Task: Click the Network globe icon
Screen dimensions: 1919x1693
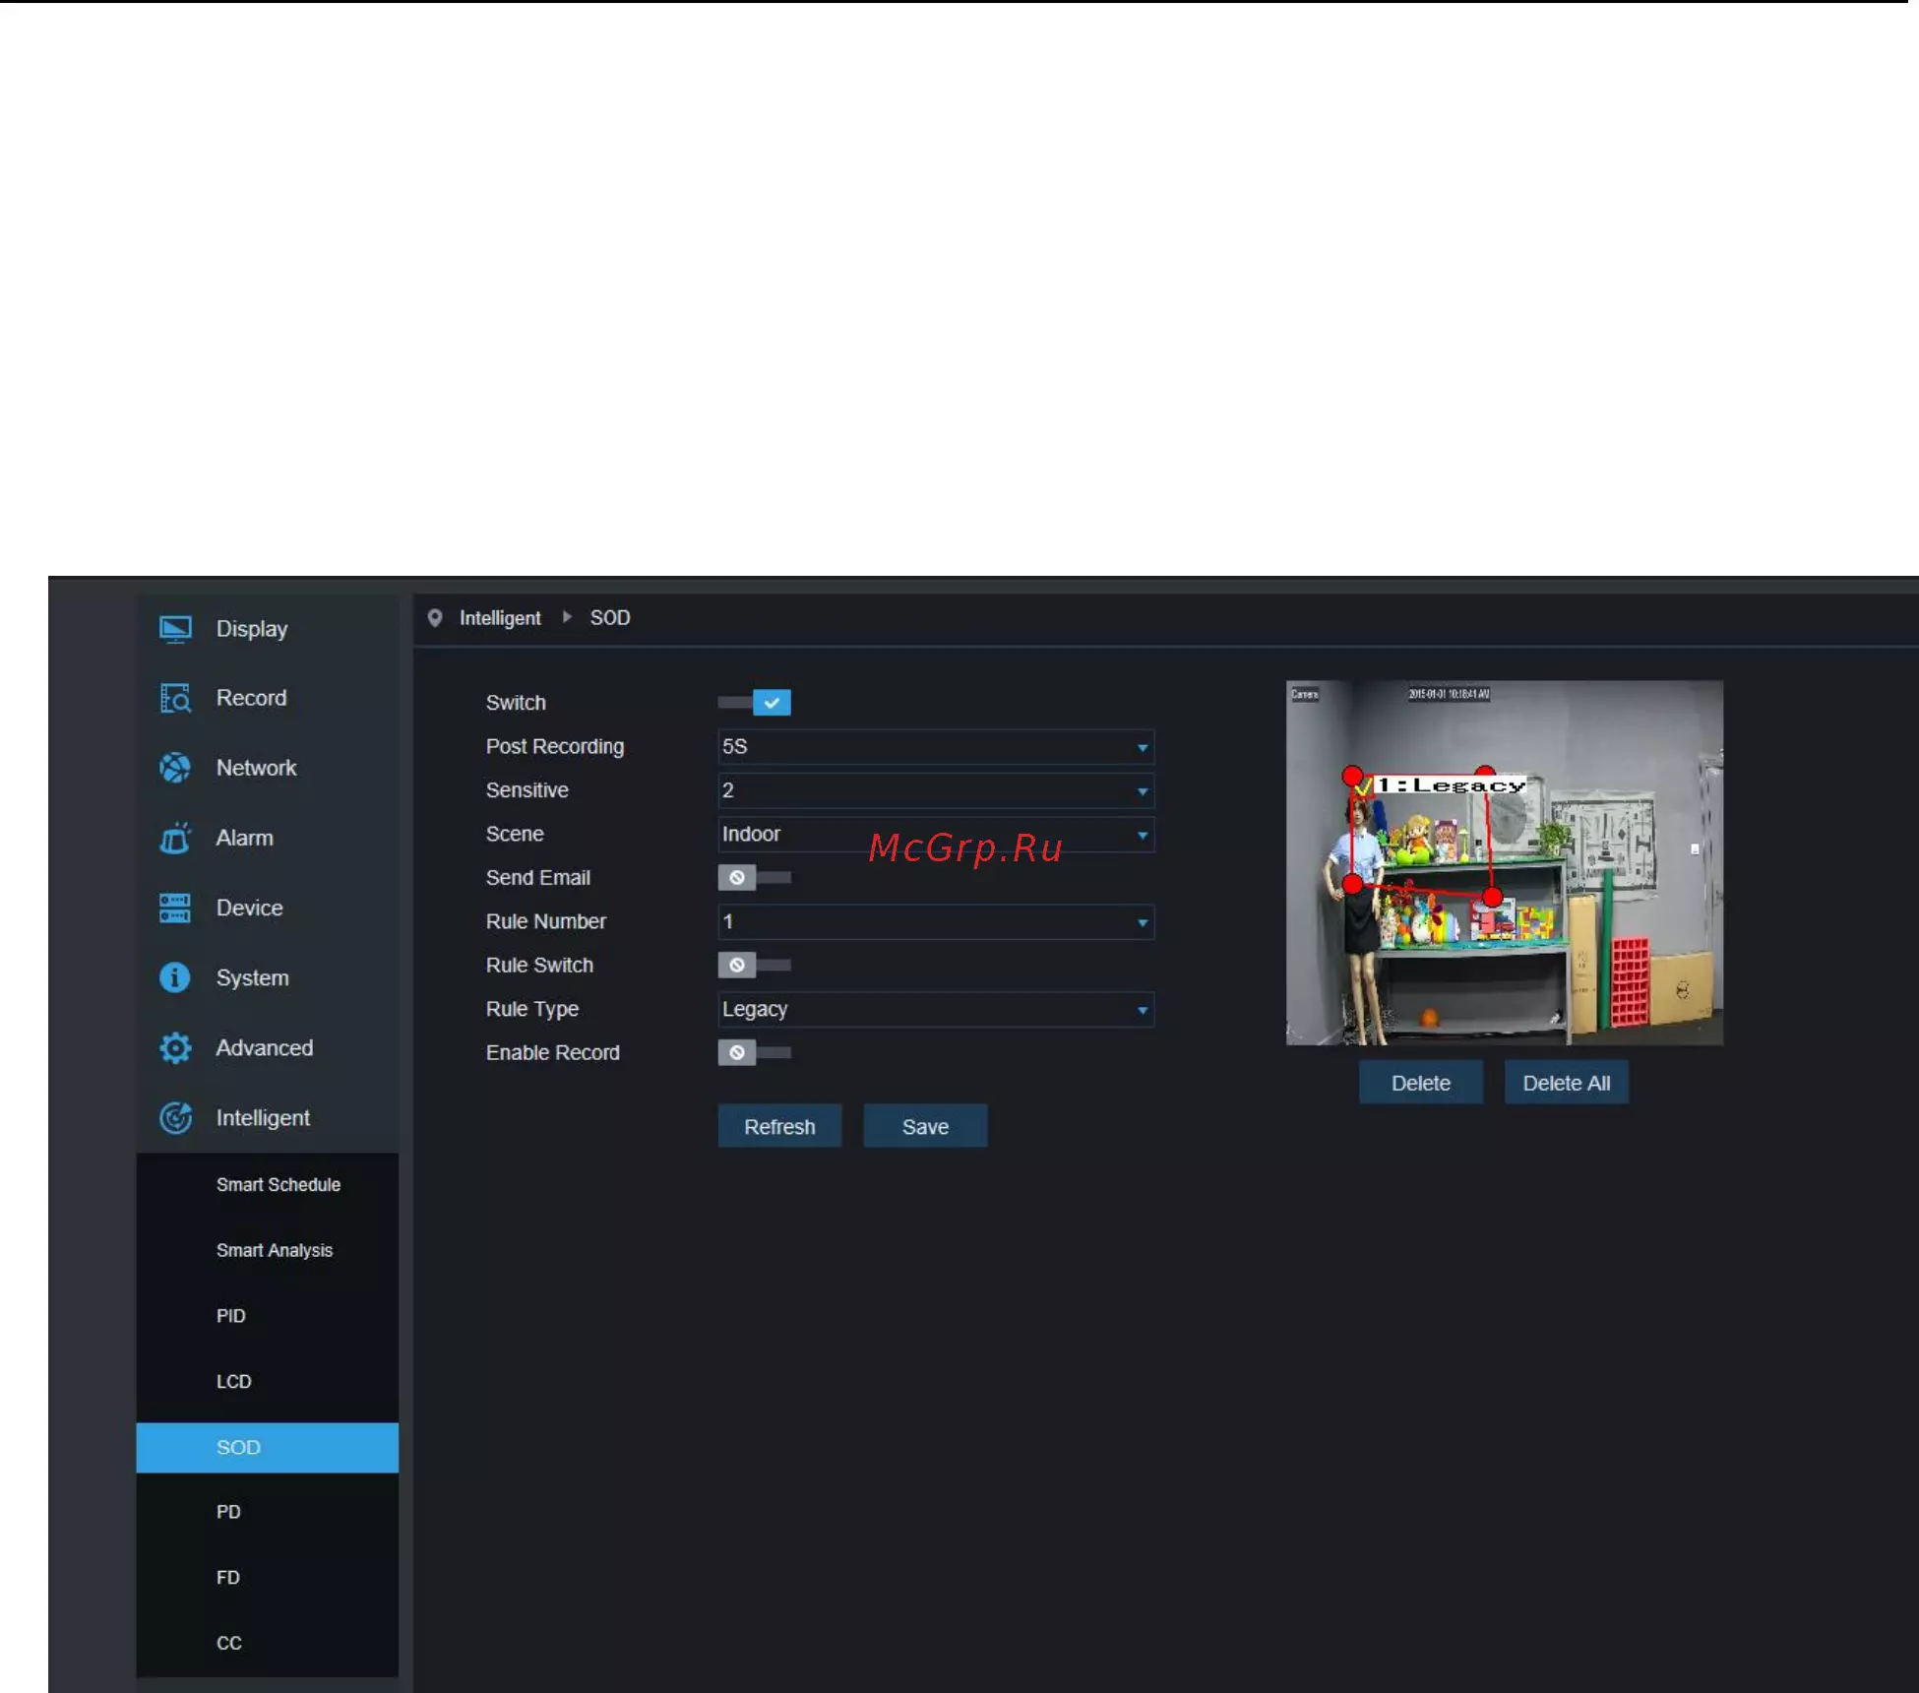Action: pyautogui.click(x=175, y=768)
